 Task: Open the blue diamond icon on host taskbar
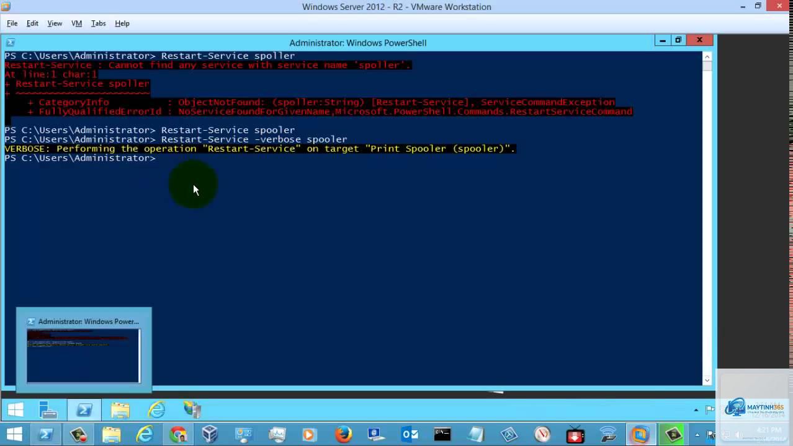point(509,434)
